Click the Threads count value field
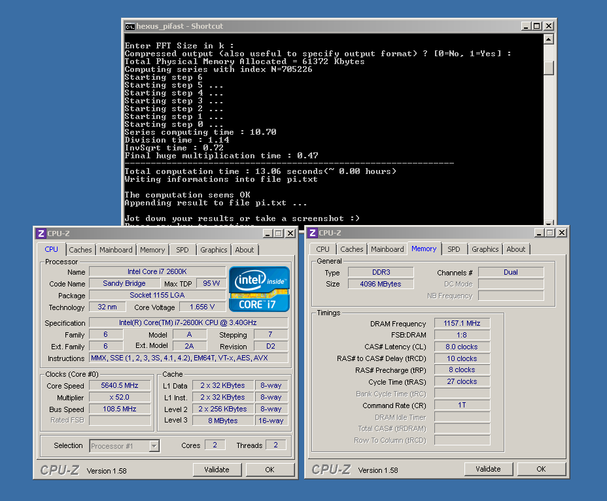This screenshot has width=607, height=501. pyautogui.click(x=275, y=445)
